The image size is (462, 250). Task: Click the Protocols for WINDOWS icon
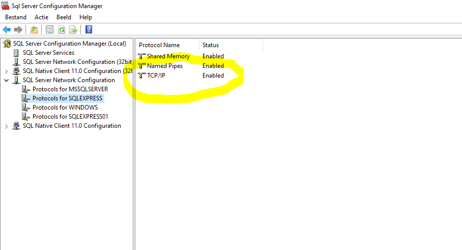pos(26,108)
